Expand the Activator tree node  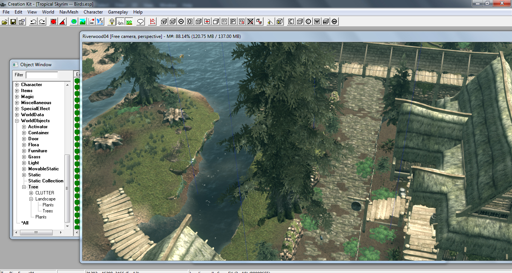coord(24,127)
